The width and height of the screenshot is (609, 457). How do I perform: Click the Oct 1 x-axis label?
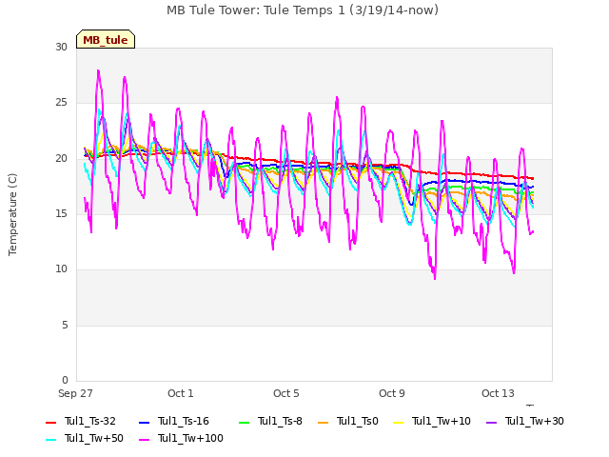point(181,393)
